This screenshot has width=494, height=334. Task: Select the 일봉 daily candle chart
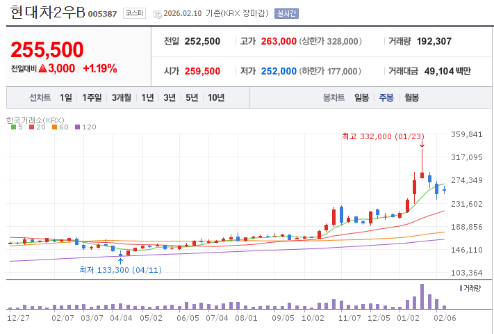(x=361, y=97)
